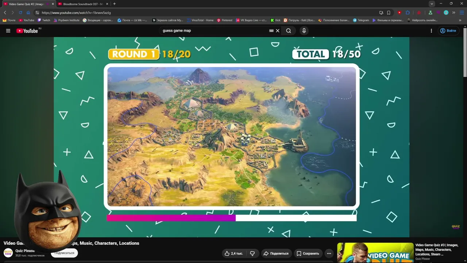Open the YouTube guide hamburger menu

click(8, 31)
